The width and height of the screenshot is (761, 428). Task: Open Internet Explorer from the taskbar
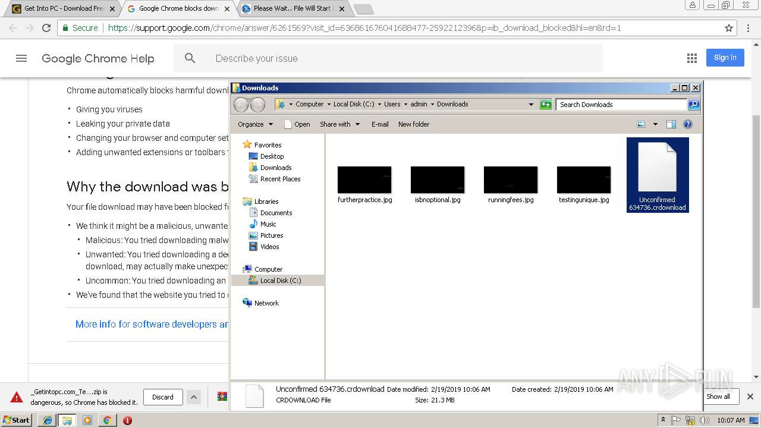(x=48, y=420)
